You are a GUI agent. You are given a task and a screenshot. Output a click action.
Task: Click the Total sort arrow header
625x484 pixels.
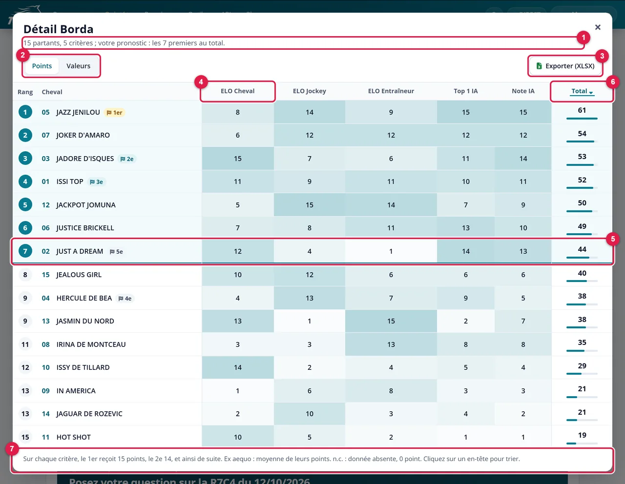(x=582, y=91)
